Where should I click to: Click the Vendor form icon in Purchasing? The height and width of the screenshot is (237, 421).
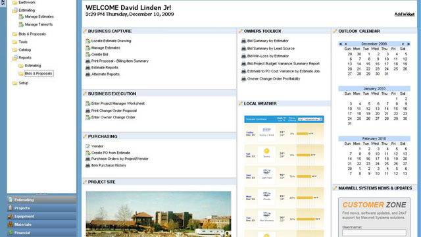point(87,146)
